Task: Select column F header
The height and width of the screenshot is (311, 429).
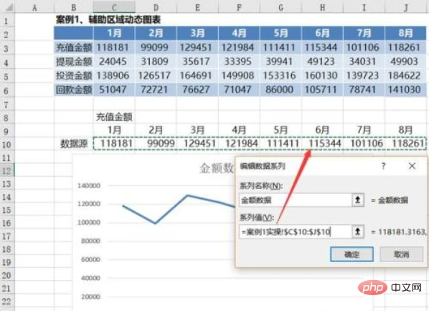Action: (239, 7)
